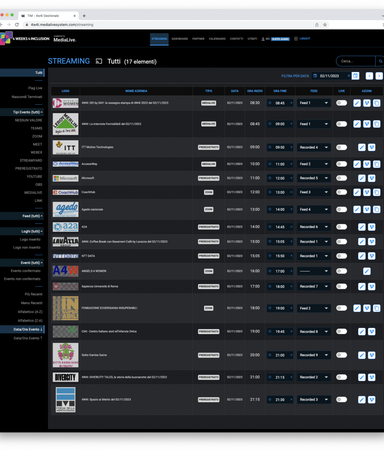Screen dimensions: 384x451
Task: Open the DASHBOARD tab
Action: point(179,39)
